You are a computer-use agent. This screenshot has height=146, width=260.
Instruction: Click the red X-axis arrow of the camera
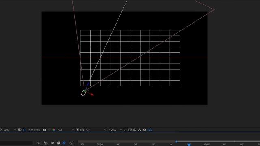point(92,94)
